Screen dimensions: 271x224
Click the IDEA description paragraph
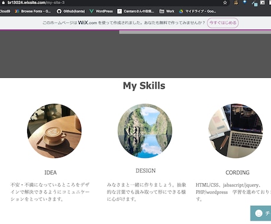click(50, 192)
